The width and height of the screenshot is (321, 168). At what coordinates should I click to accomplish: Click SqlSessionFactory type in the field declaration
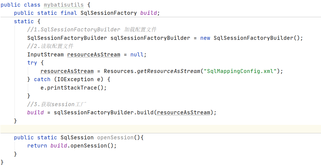pos(109,13)
